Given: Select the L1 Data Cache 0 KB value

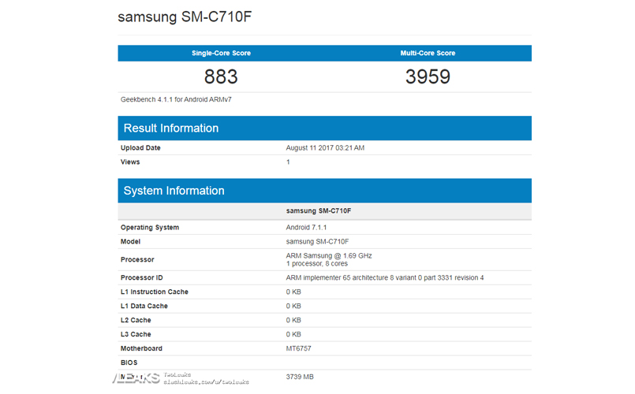Looking at the screenshot, I should 293,306.
